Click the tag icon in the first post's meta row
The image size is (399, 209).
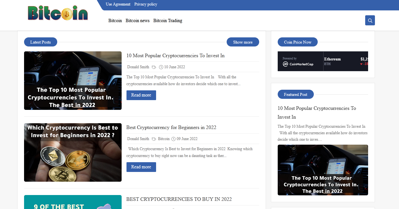click(154, 67)
